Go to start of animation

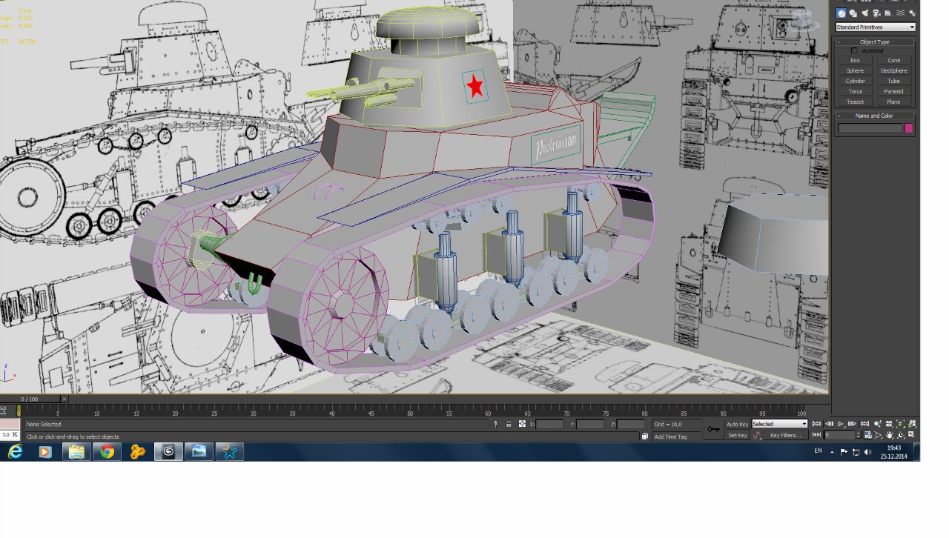pos(817,424)
